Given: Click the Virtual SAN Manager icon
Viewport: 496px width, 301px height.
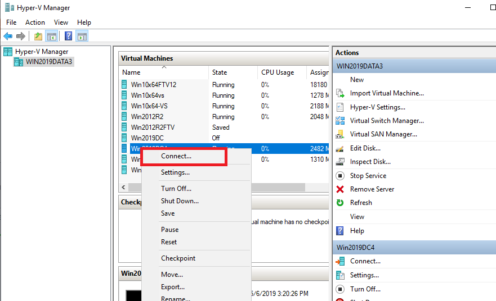Looking at the screenshot, I should (x=340, y=134).
